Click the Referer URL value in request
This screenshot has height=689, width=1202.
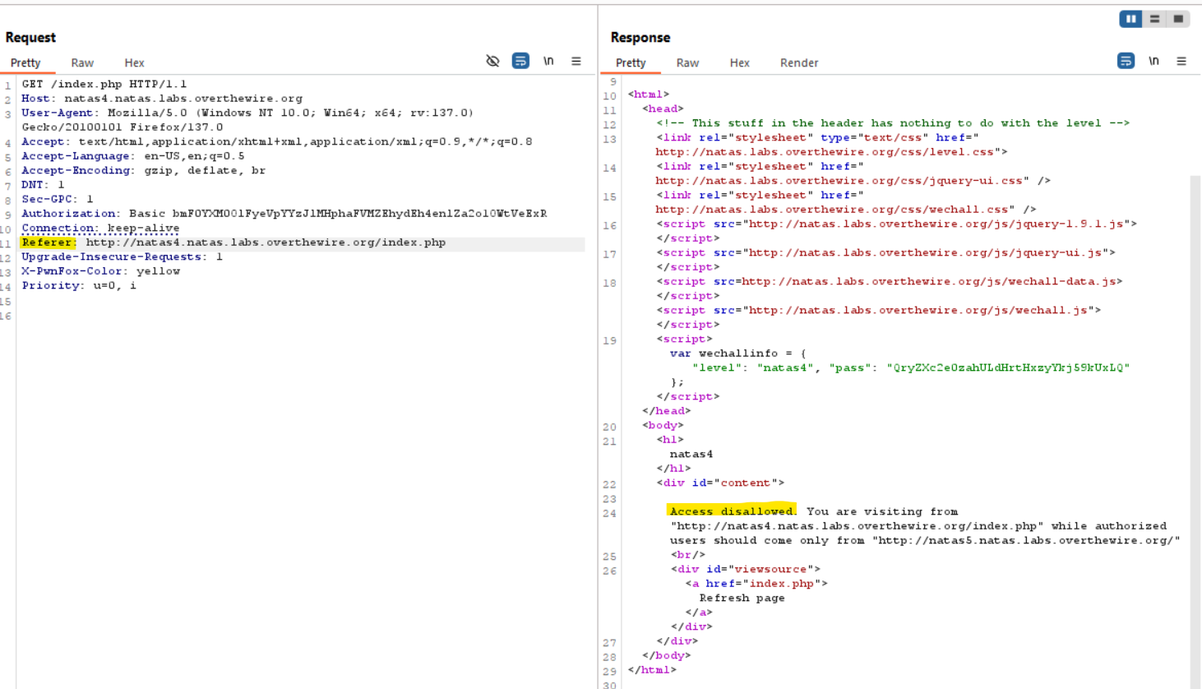pos(266,243)
